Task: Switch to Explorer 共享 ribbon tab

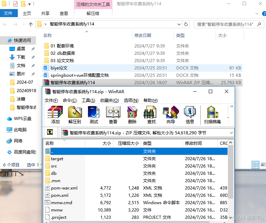Action: 45,13
